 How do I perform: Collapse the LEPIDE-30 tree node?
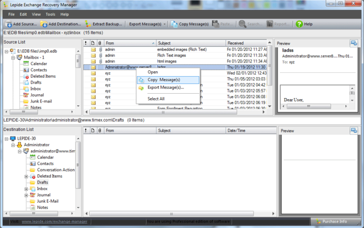coord(7,139)
